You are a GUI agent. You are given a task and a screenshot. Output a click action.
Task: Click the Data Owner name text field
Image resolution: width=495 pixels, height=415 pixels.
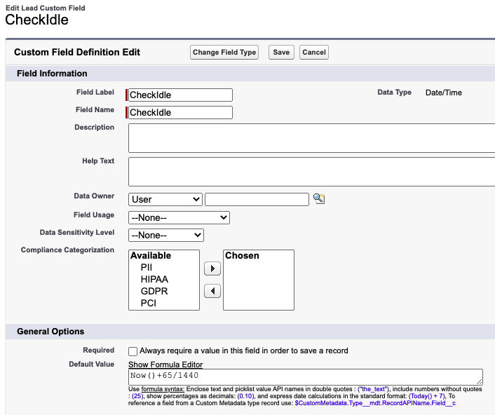click(x=257, y=200)
